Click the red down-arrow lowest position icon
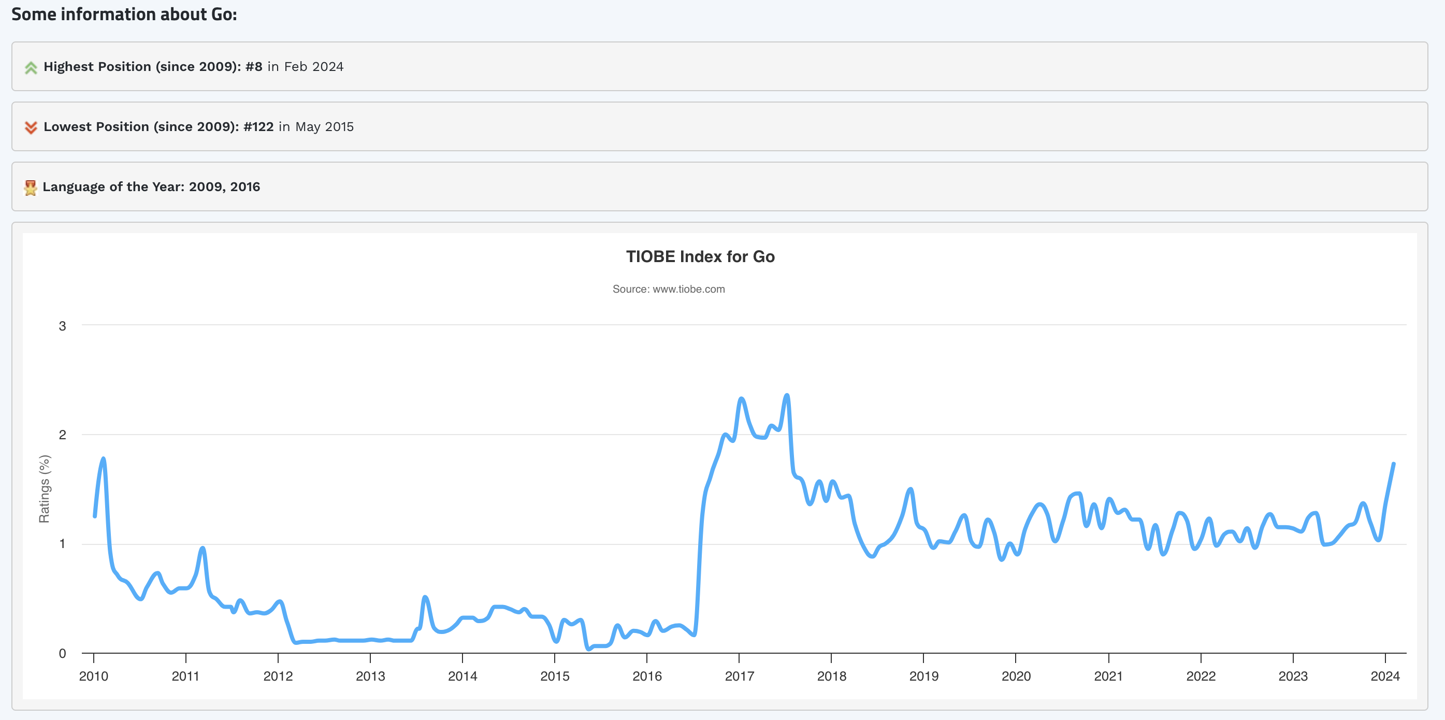The image size is (1445, 720). tap(31, 127)
